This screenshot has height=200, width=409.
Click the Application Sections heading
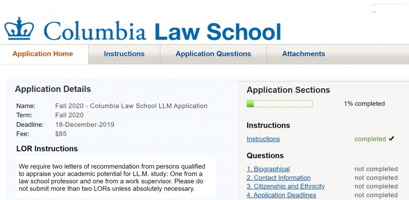click(288, 90)
